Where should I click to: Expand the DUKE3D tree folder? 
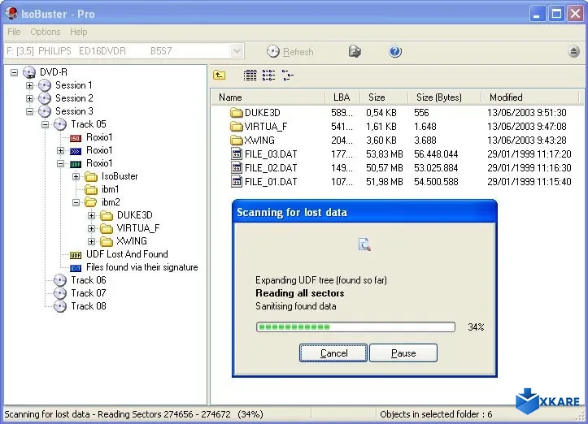92,215
